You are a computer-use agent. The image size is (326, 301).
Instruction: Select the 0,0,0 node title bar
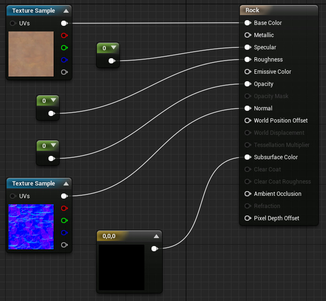122,236
